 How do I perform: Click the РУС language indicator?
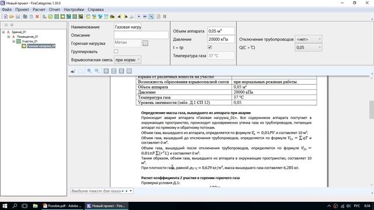pyautogui.click(x=357, y=206)
